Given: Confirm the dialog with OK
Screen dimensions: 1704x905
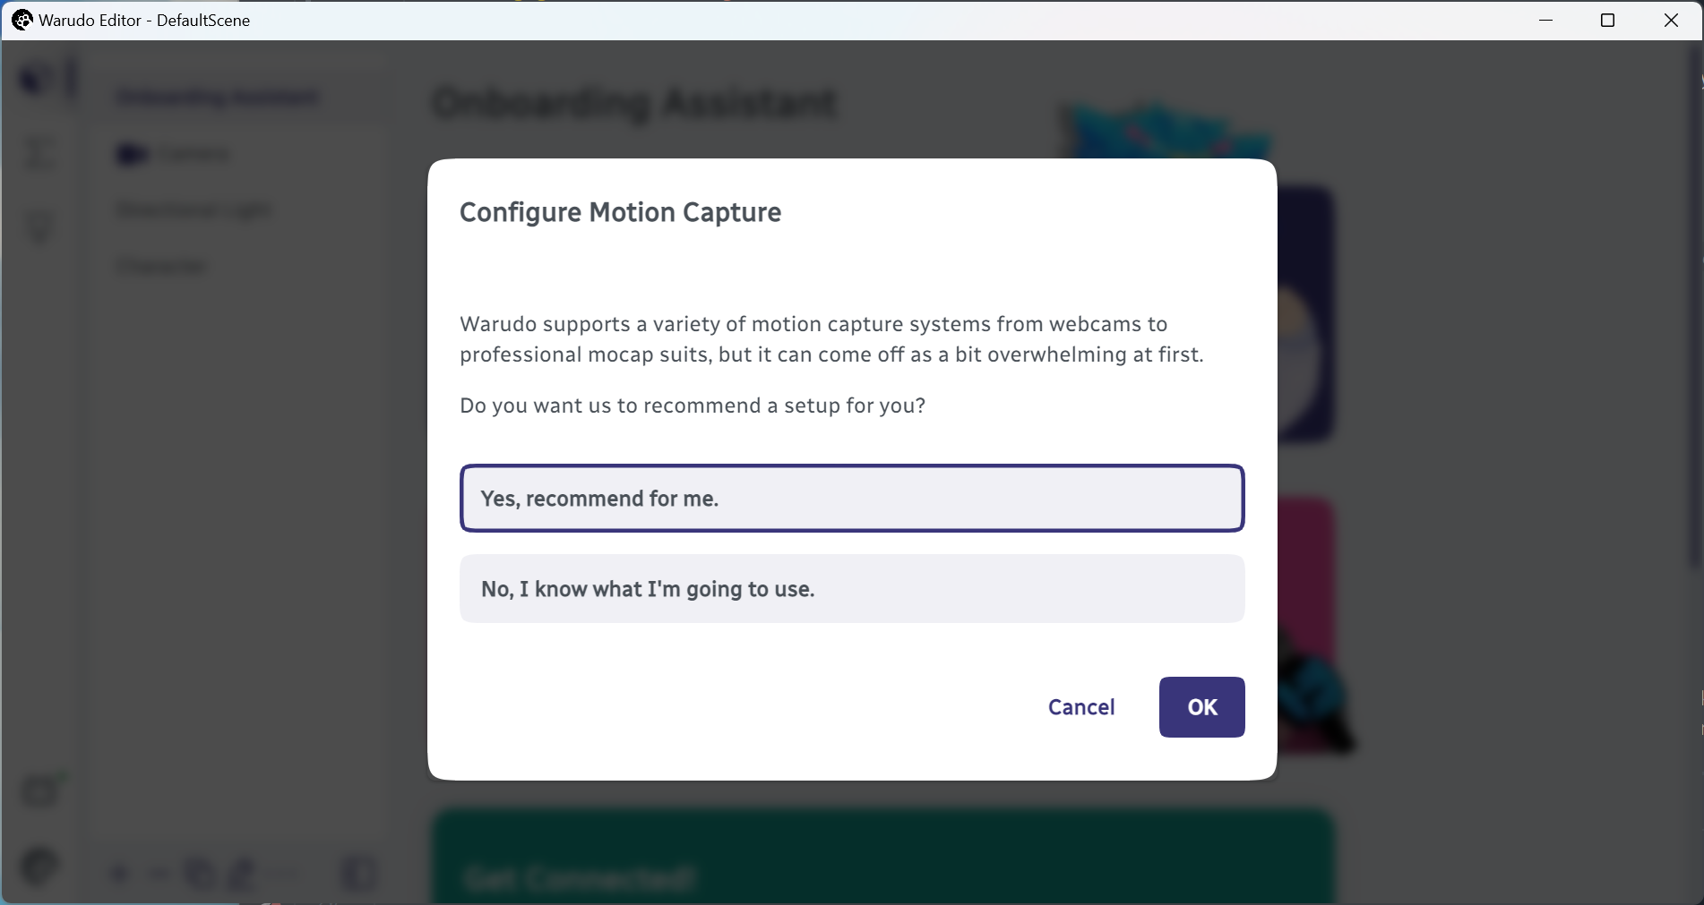Looking at the screenshot, I should point(1201,707).
